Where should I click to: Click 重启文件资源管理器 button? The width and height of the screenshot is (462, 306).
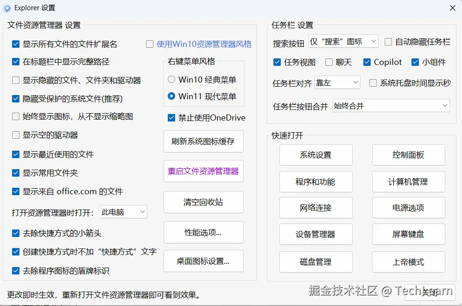pyautogui.click(x=203, y=171)
